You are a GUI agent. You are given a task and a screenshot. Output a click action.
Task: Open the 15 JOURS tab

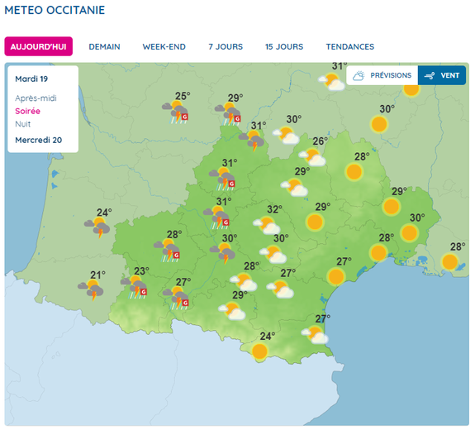pos(284,46)
